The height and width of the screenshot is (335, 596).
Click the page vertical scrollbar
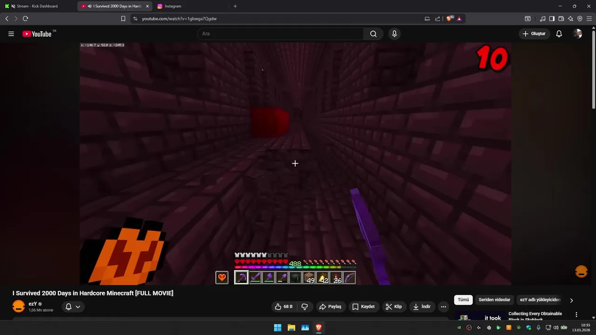593,70
